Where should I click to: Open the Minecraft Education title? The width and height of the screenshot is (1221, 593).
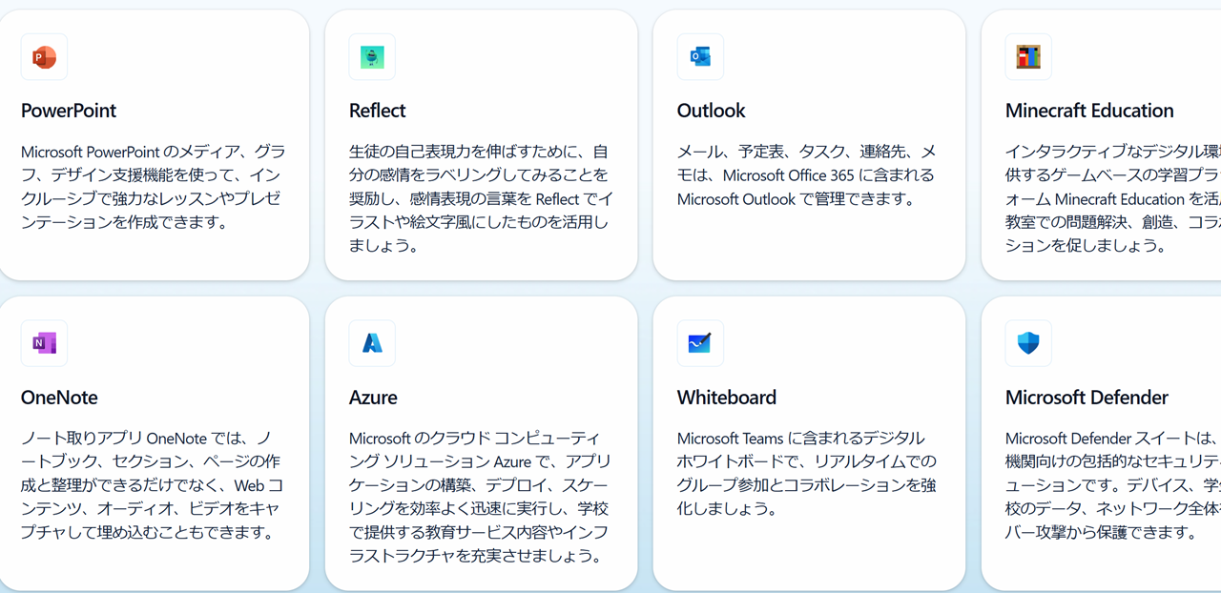1089,111
